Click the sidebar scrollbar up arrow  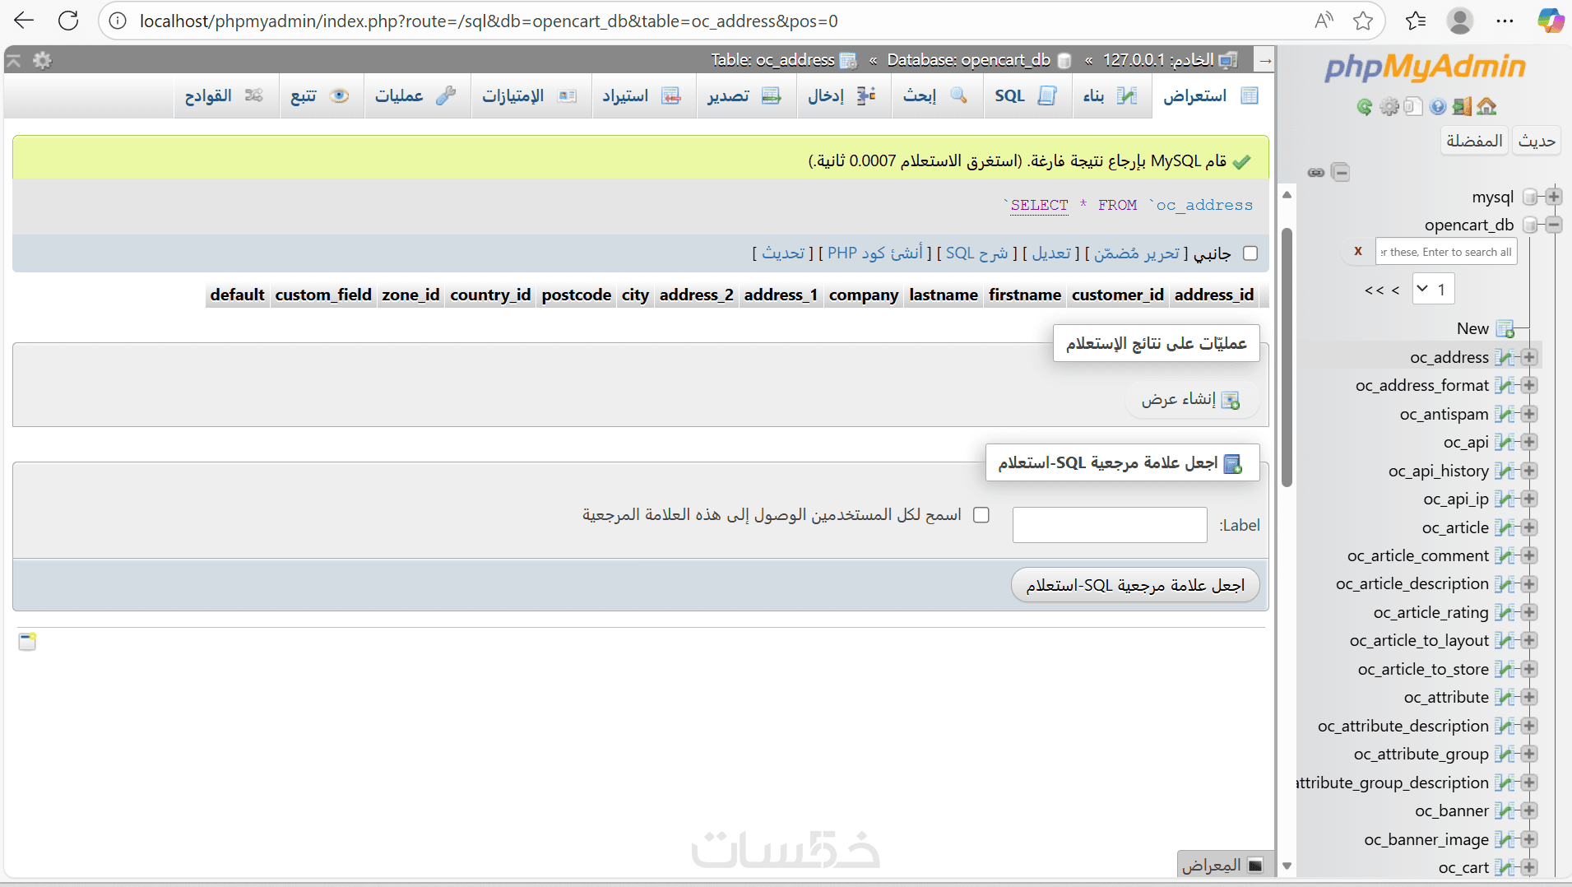pos(1287,195)
